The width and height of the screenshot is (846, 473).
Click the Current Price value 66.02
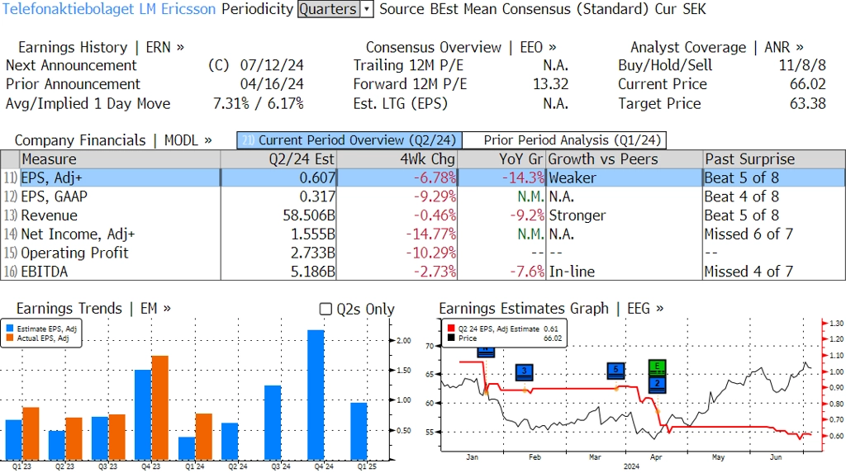click(808, 84)
